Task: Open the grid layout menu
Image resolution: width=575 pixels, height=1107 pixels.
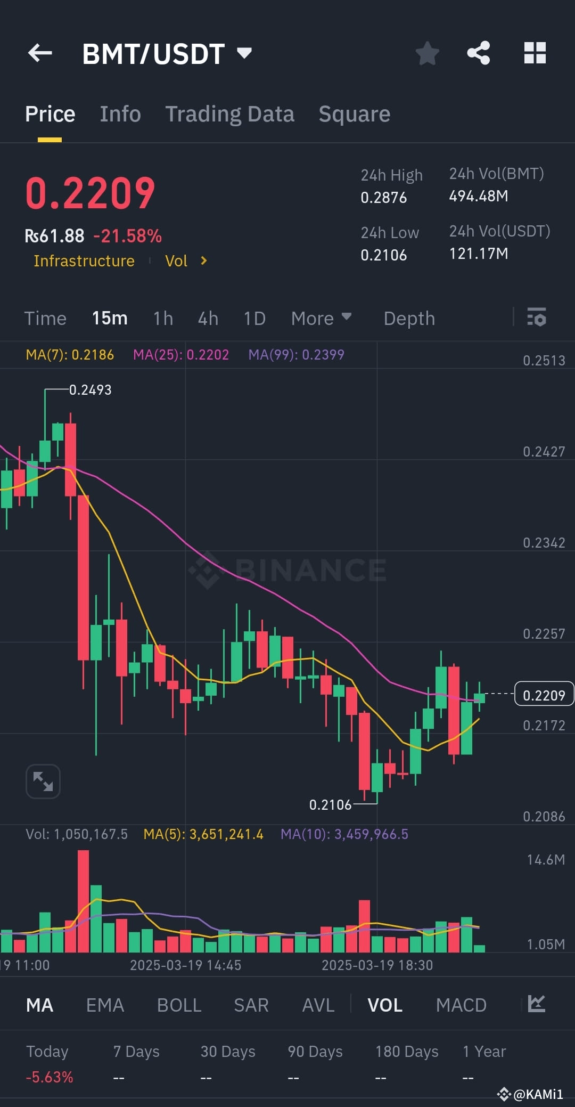Action: 535,53
